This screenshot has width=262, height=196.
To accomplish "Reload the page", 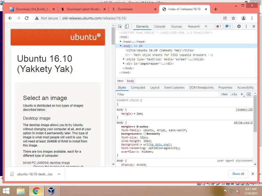I will 27,18.
